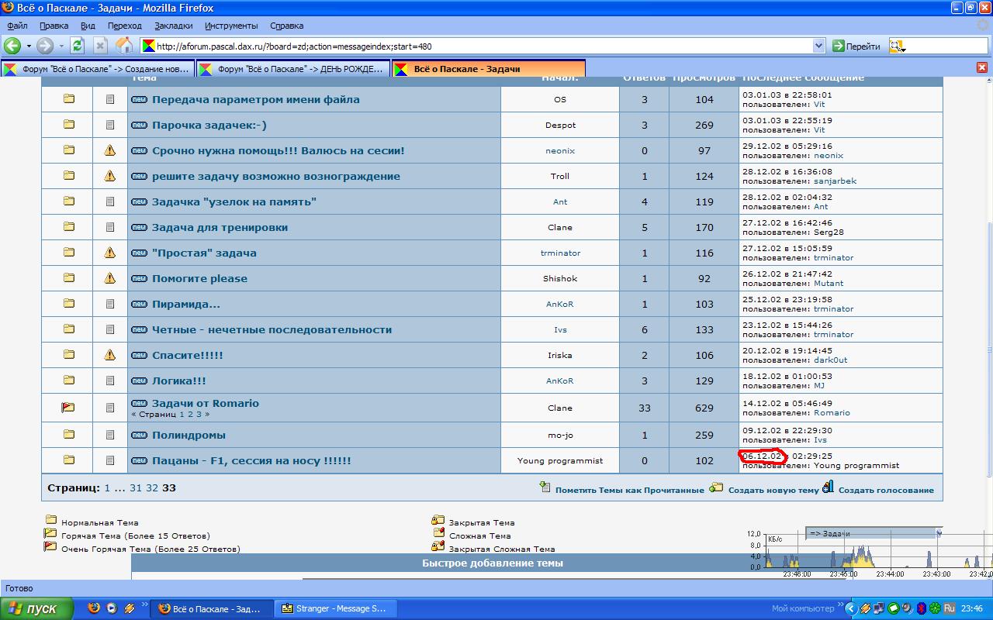Click the Home icon in the toolbar
Image resolution: width=993 pixels, height=620 pixels.
click(x=123, y=46)
